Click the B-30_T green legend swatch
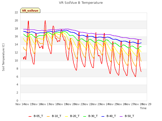The height and width of the screenshot is (121, 162). 85,116
